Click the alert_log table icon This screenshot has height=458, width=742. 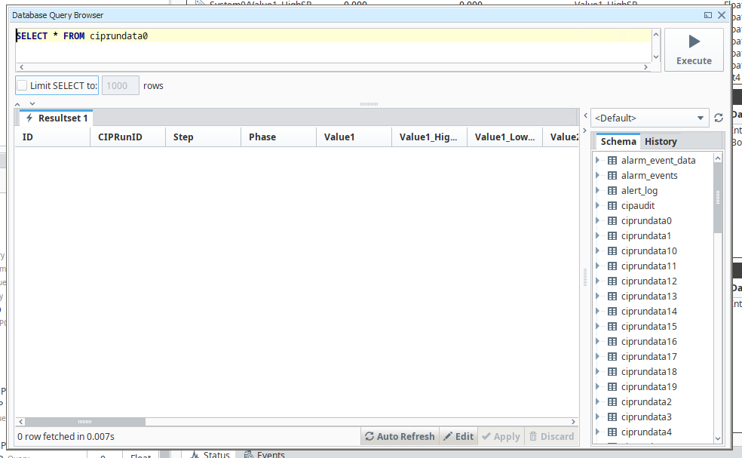coord(612,191)
